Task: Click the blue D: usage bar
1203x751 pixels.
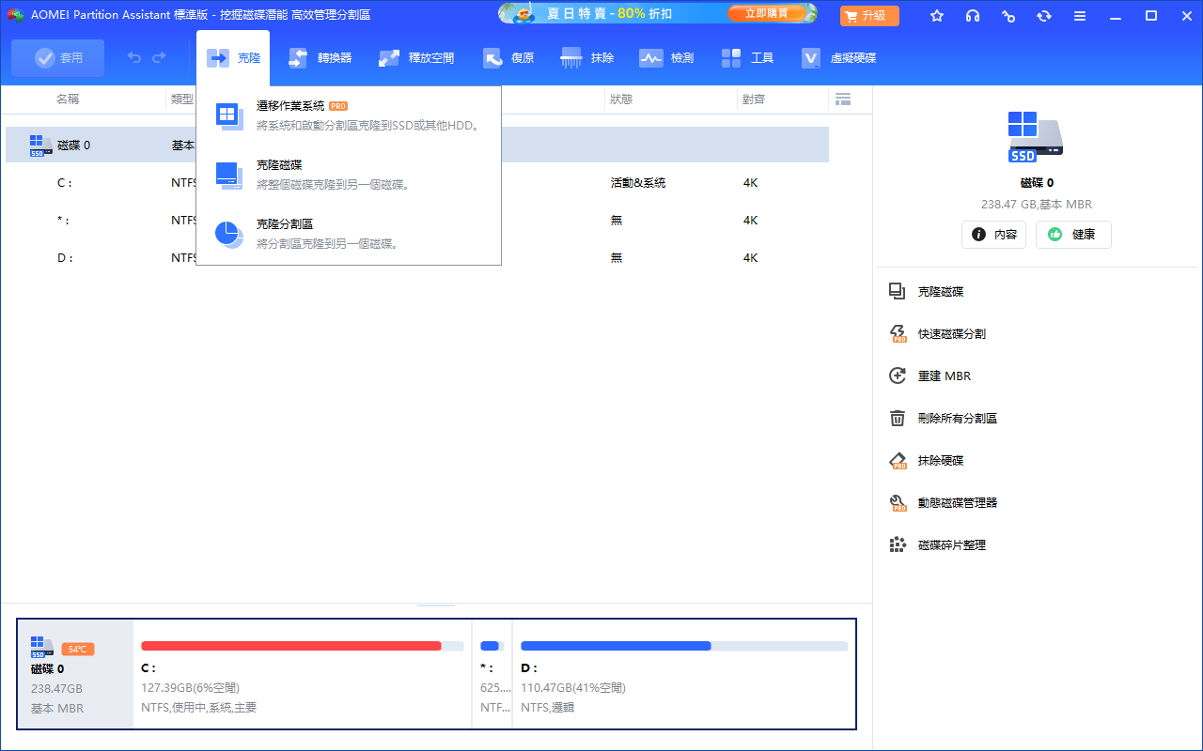Action: click(616, 646)
